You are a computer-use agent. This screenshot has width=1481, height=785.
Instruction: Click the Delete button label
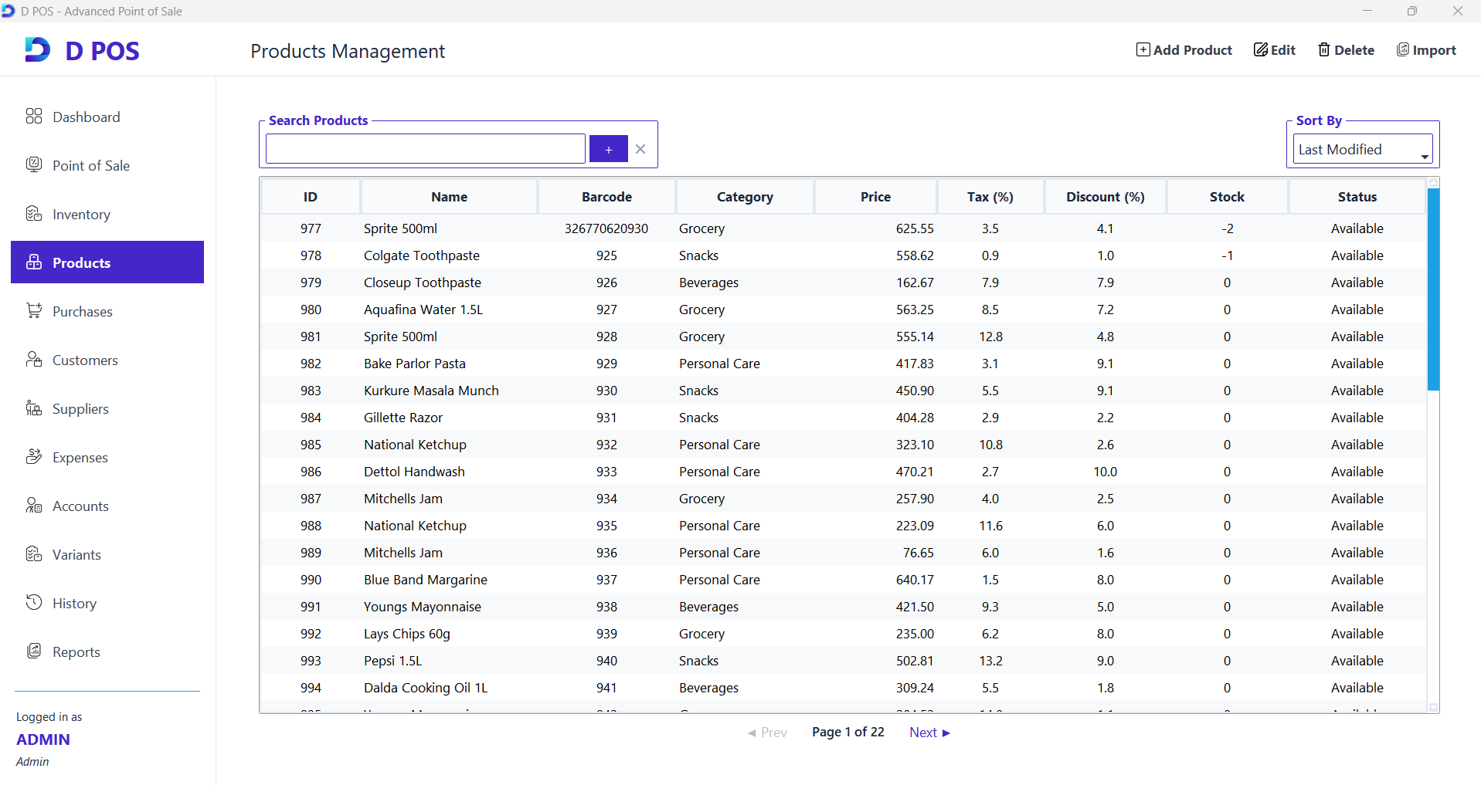coord(1354,50)
